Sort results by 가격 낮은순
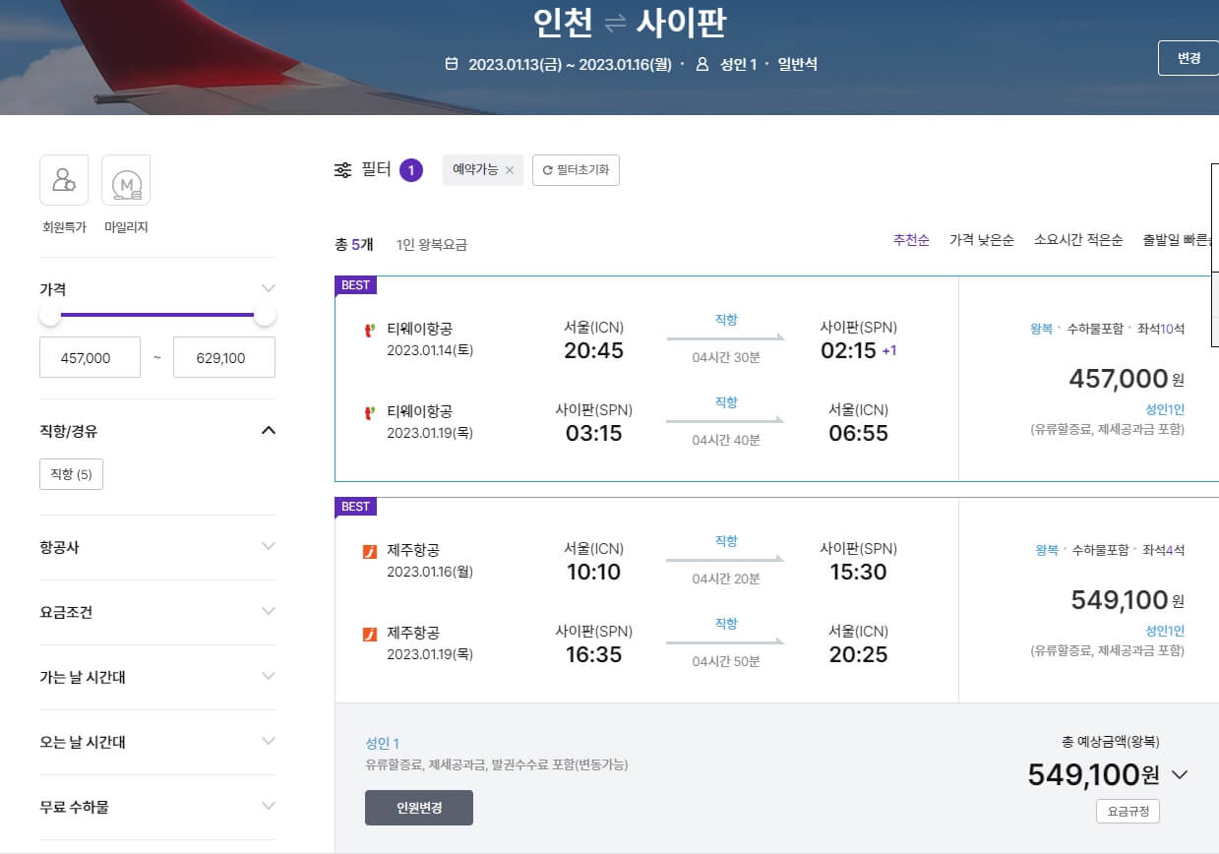The width and height of the screenshot is (1219, 854). [984, 239]
